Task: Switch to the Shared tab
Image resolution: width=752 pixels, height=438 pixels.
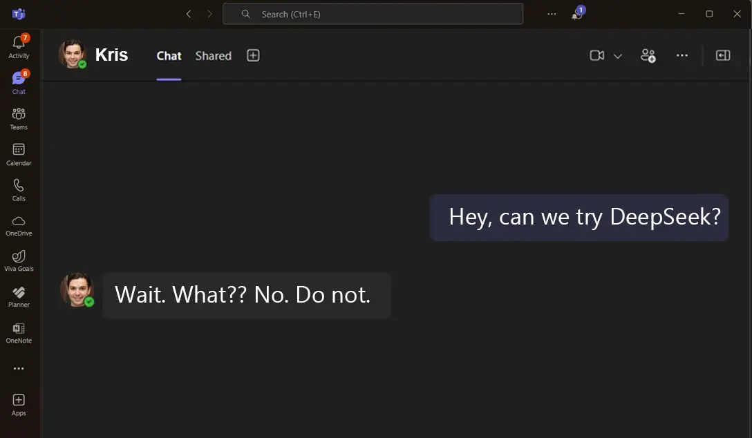Action: (213, 56)
